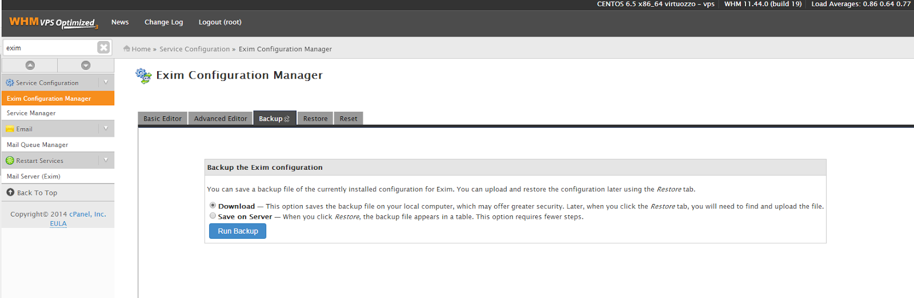Open Mail Queue Manager

[x=58, y=145]
